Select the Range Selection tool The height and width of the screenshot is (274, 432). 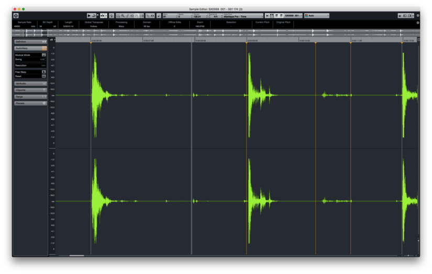pos(118,16)
